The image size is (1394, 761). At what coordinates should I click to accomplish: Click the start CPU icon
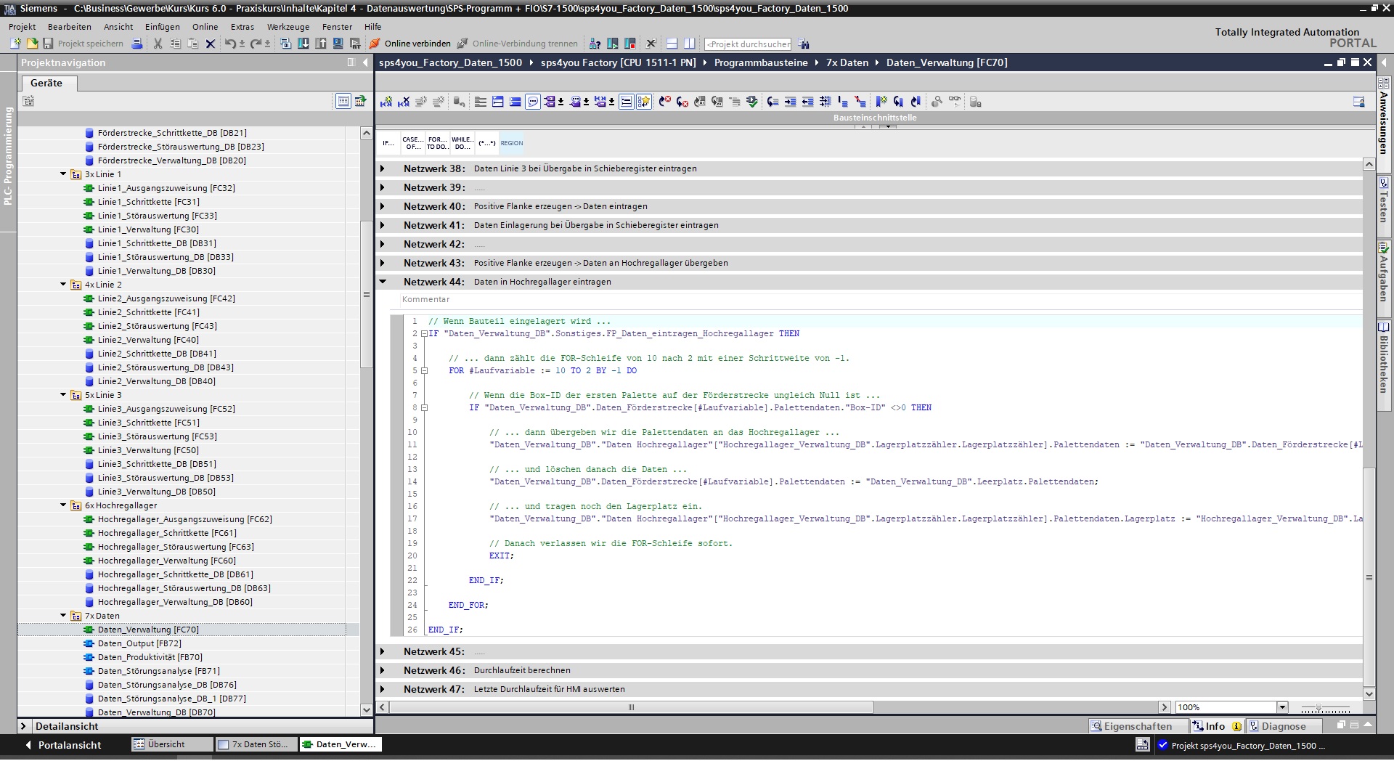pos(612,44)
